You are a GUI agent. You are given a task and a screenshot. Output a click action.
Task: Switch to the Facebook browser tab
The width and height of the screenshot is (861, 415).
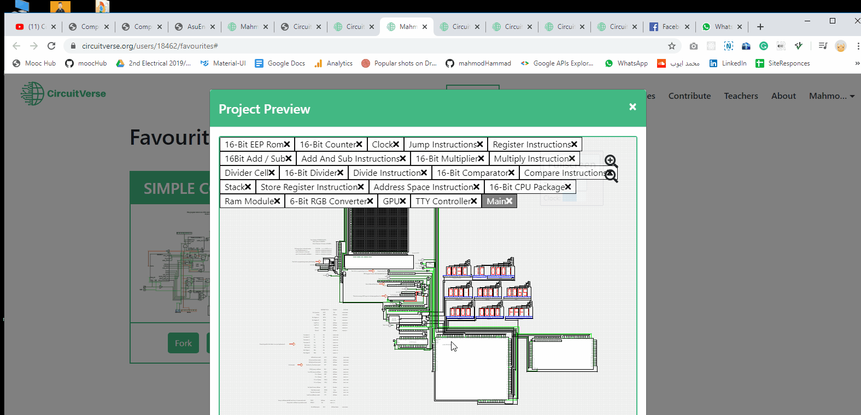(x=670, y=26)
